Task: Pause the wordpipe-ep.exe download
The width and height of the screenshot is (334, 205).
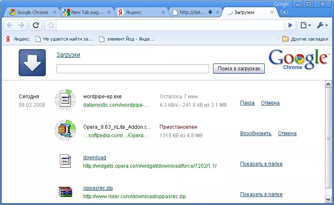Action: (x=247, y=103)
